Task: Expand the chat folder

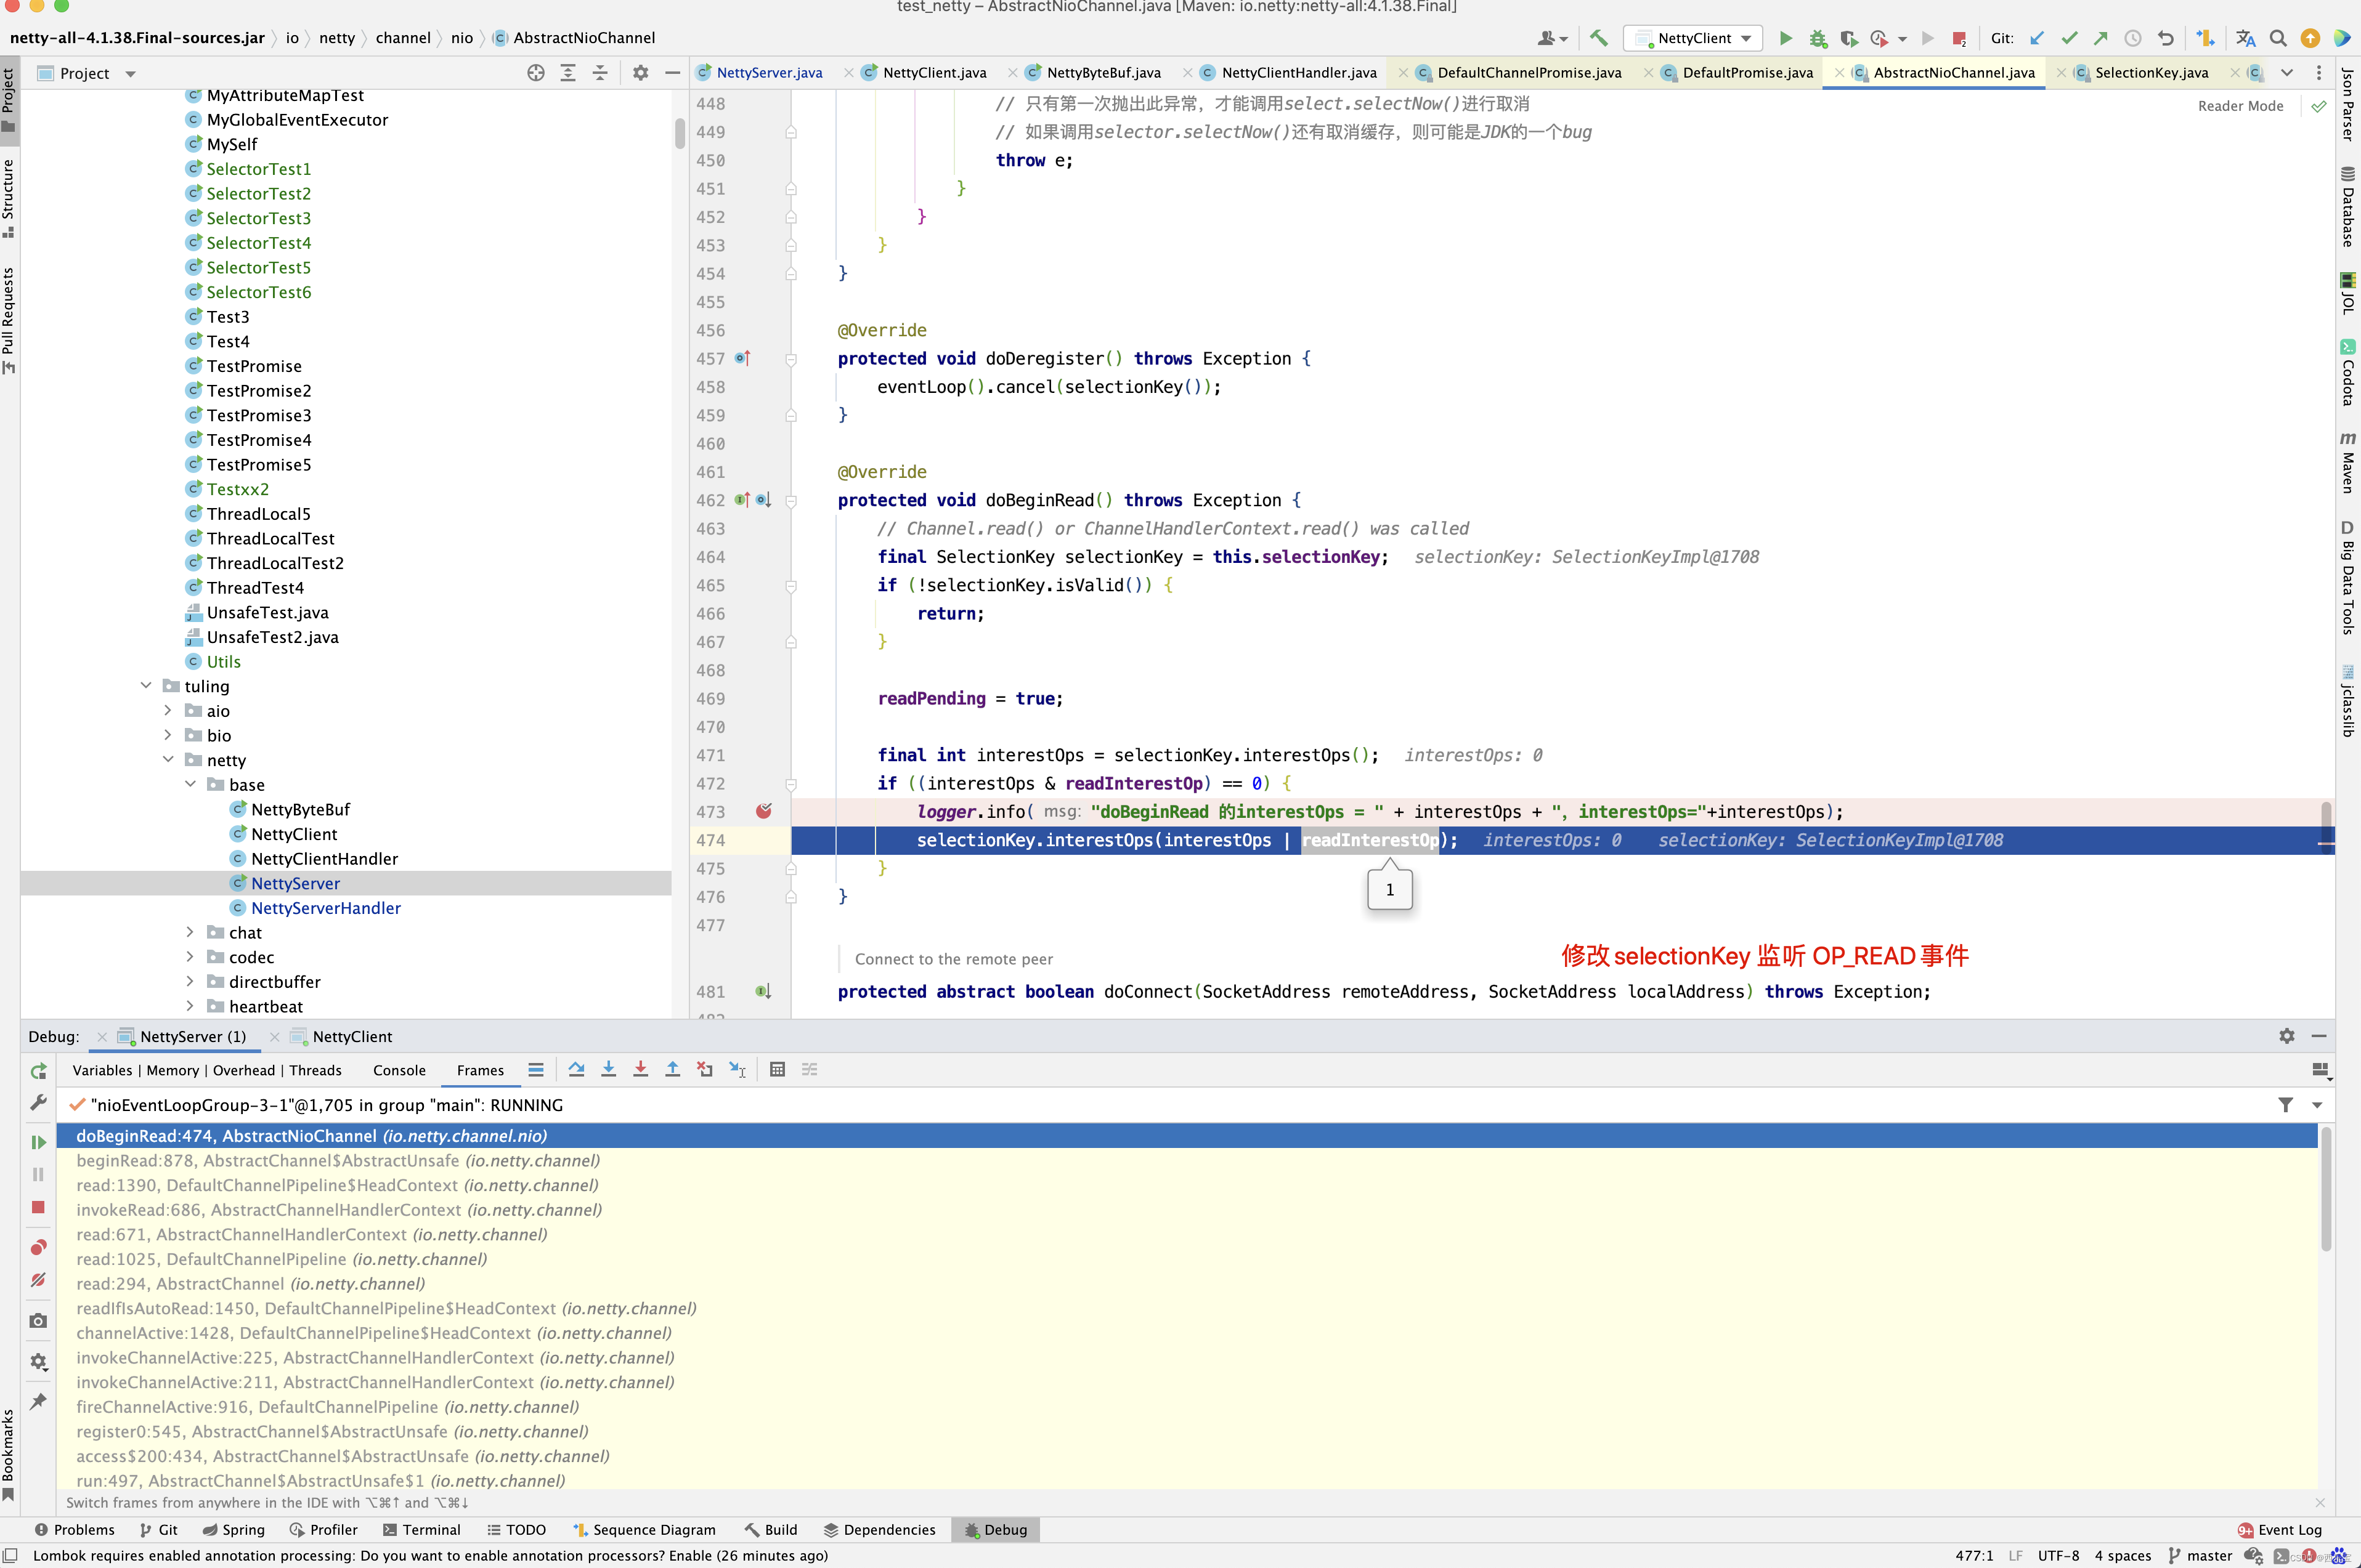Action: pyautogui.click(x=190, y=932)
